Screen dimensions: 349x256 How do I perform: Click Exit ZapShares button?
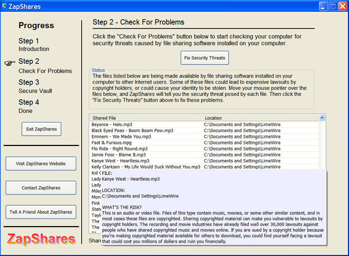coord(41,129)
